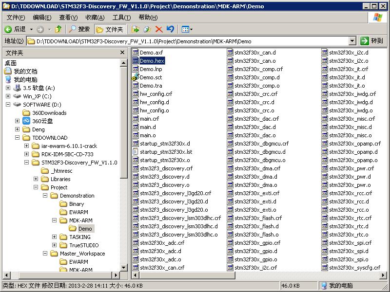This screenshot has height=292, width=390.
Task: Collapse the MDK-ARM folder node
Action: [54, 220]
